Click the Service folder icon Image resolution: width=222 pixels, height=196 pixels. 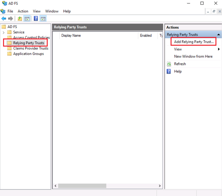[x=9, y=32]
